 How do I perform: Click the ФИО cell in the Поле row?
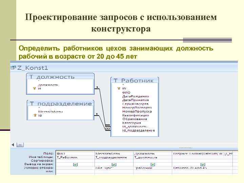point(75,154)
